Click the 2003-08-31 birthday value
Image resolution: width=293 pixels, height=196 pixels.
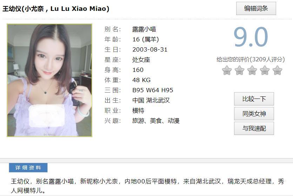[x=150, y=49]
